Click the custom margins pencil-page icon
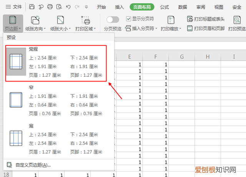 click(9, 165)
